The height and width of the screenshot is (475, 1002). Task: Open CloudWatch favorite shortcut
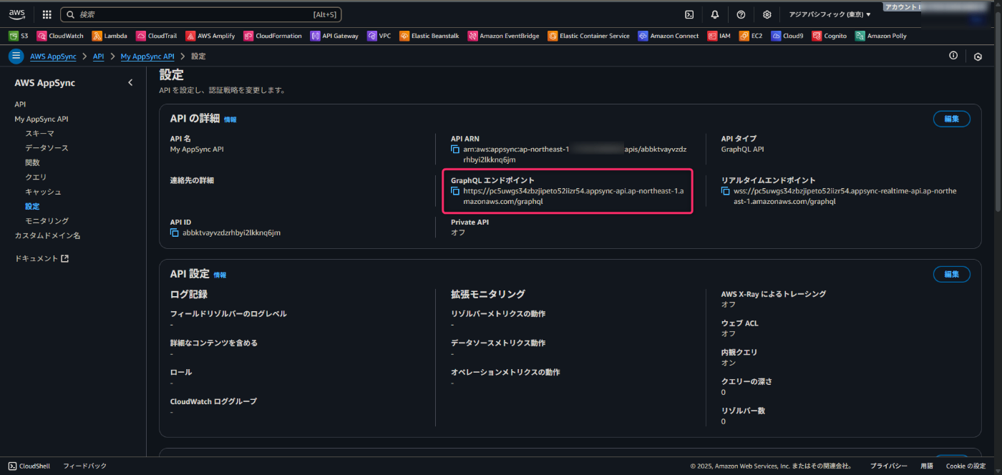(x=61, y=36)
